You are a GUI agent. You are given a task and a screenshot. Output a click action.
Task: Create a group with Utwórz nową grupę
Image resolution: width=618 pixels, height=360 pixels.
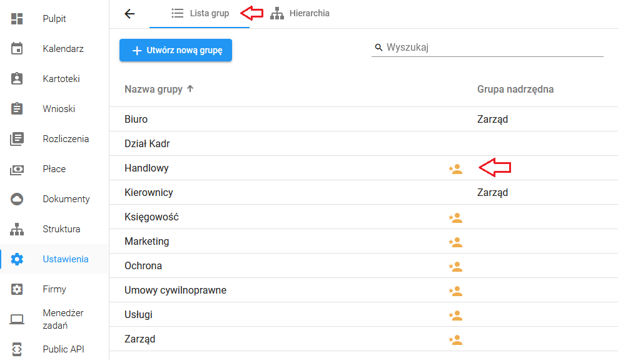click(176, 50)
